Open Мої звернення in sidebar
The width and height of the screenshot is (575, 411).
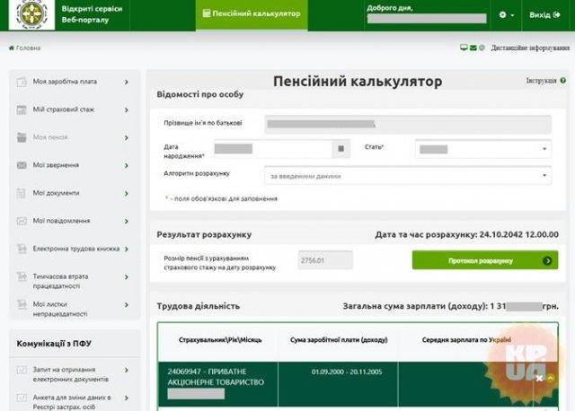point(74,165)
